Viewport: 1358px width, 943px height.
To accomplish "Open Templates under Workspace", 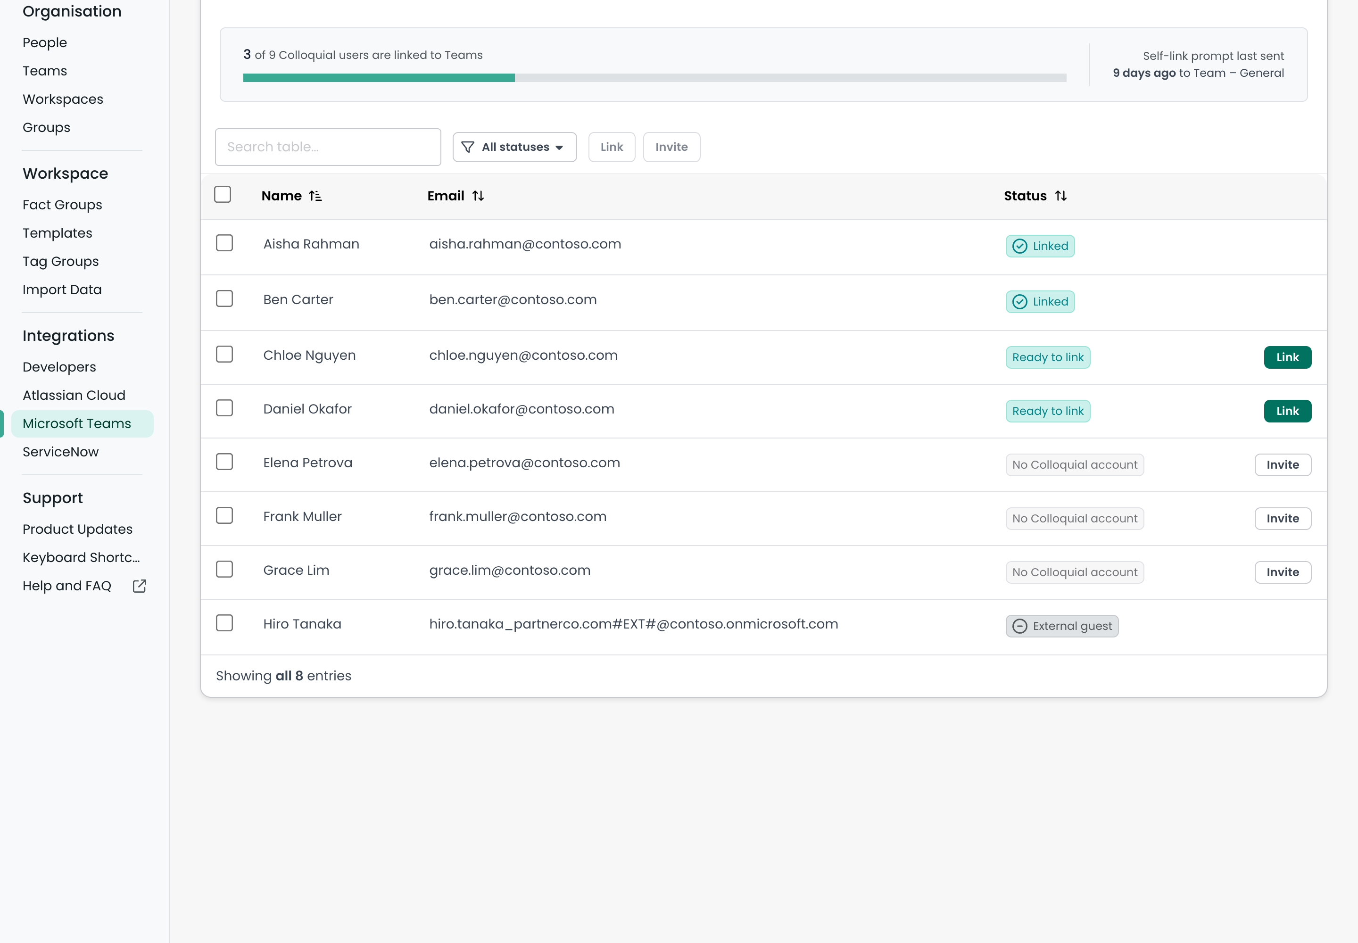I will tap(58, 233).
